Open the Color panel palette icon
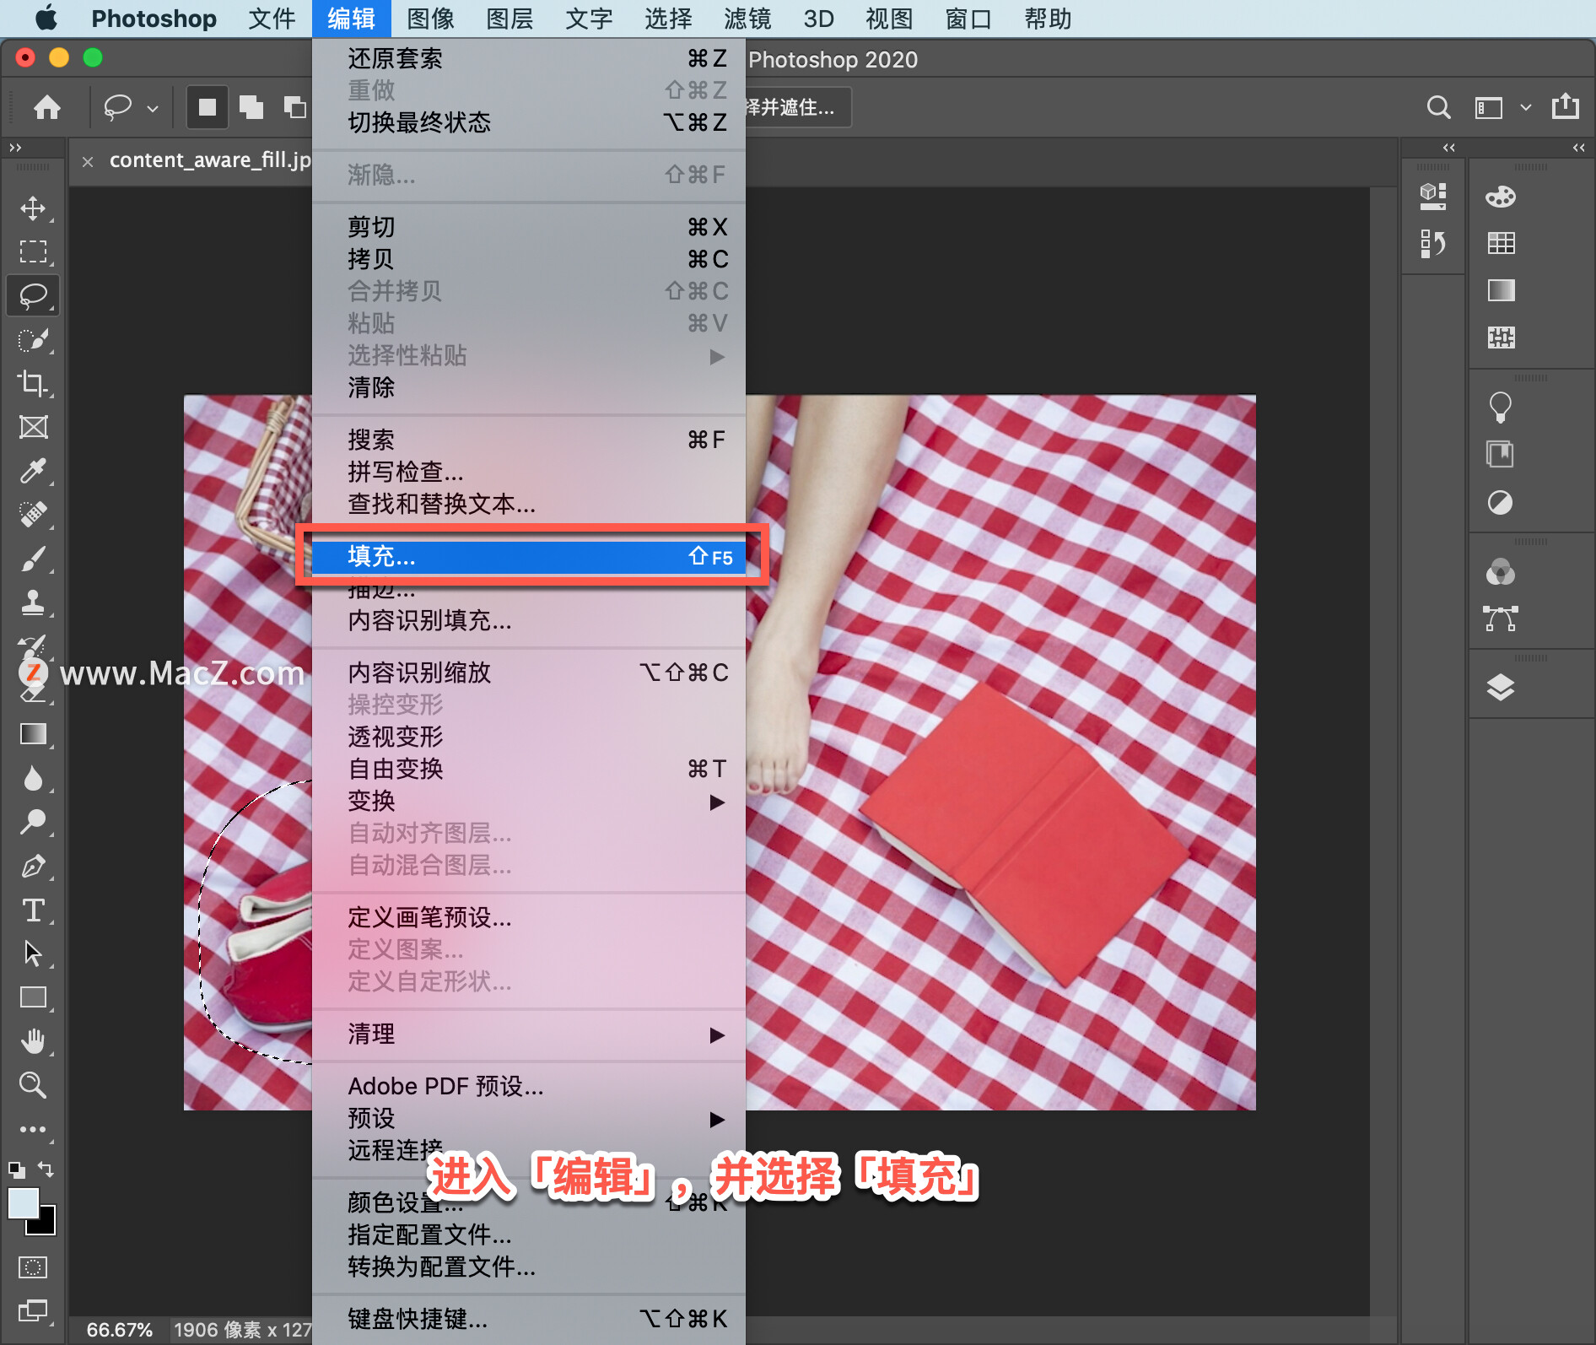 click(1501, 197)
